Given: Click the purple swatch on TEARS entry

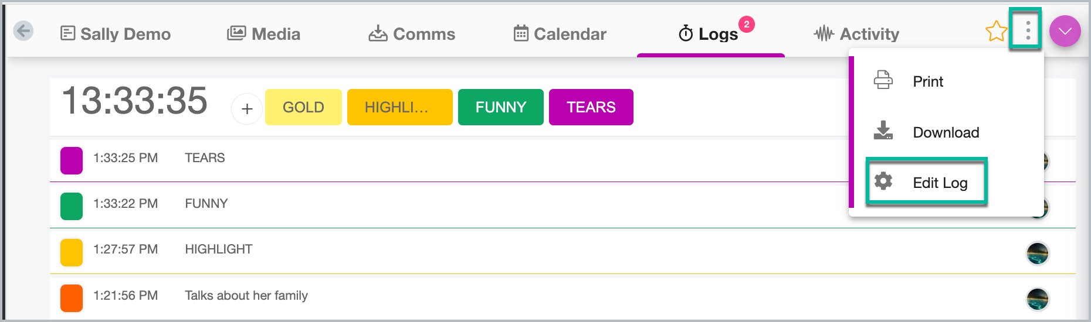Looking at the screenshot, I should click(x=72, y=160).
